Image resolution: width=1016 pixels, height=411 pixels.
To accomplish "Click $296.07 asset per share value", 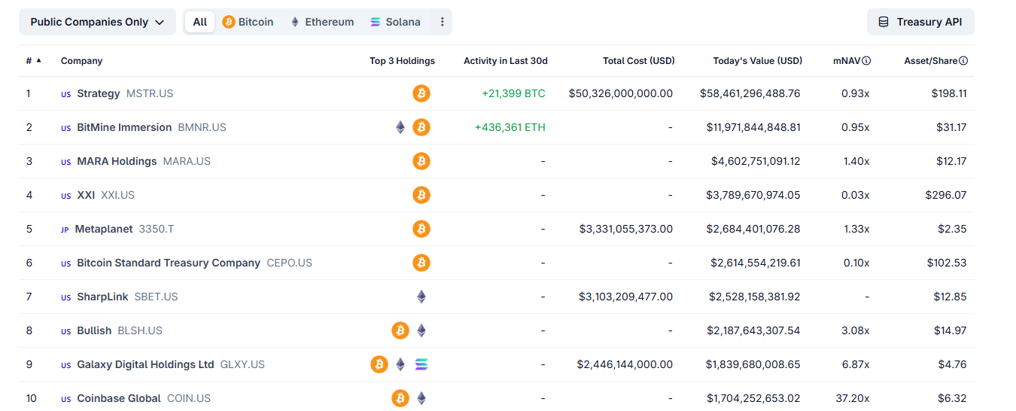I will [x=946, y=195].
